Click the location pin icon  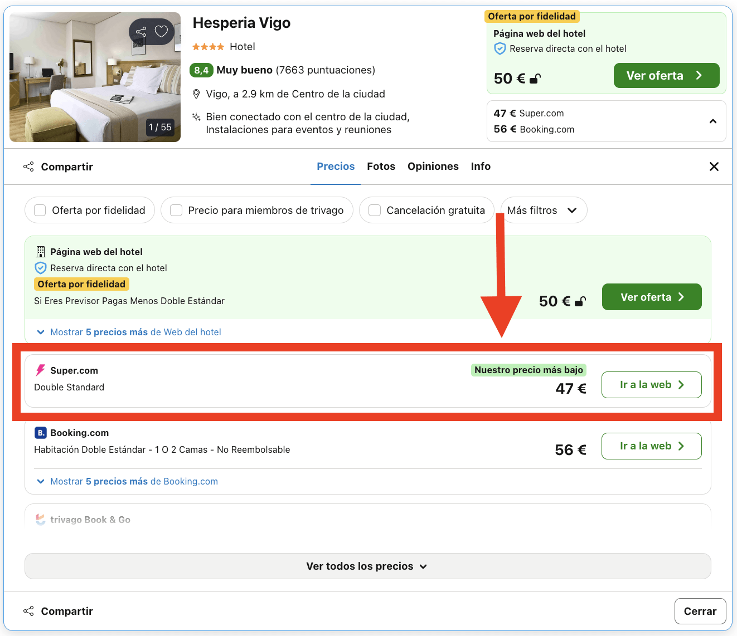(196, 94)
